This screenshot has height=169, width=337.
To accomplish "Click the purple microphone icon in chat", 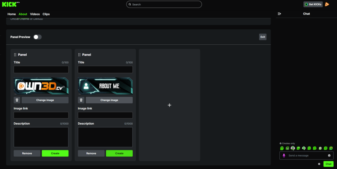I will (x=284, y=156).
